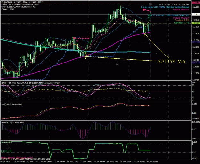200x164 pixels.
Task: Select the RSI(21) Stoch(15.5.5) indicator label
Action: click(30, 83)
